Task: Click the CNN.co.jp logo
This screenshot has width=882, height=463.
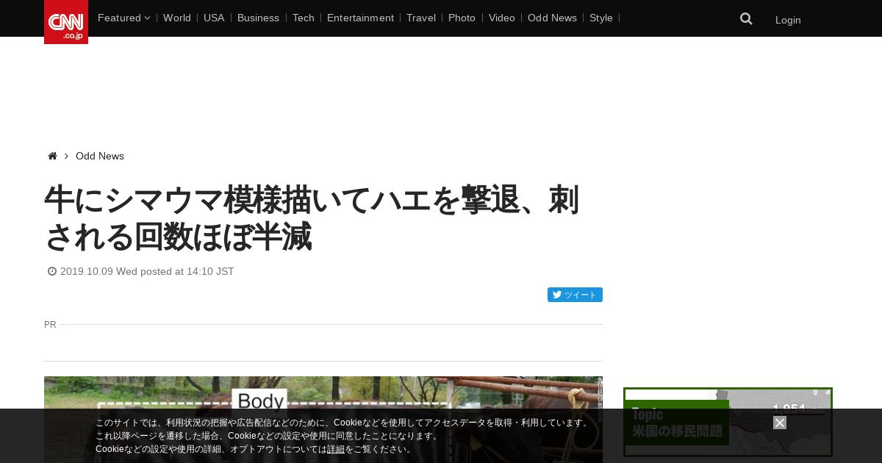Action: click(x=66, y=22)
